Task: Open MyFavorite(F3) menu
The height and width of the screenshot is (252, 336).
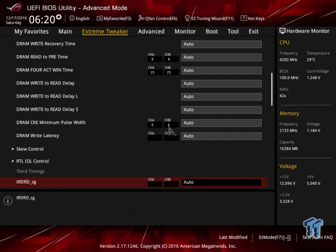Action: tap(114, 18)
